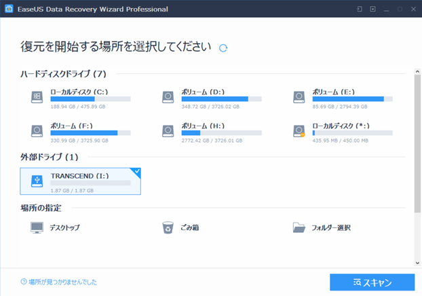This screenshot has width=422, height=296.
Task: Click the 場所の指定 section header
Action: coord(41,208)
